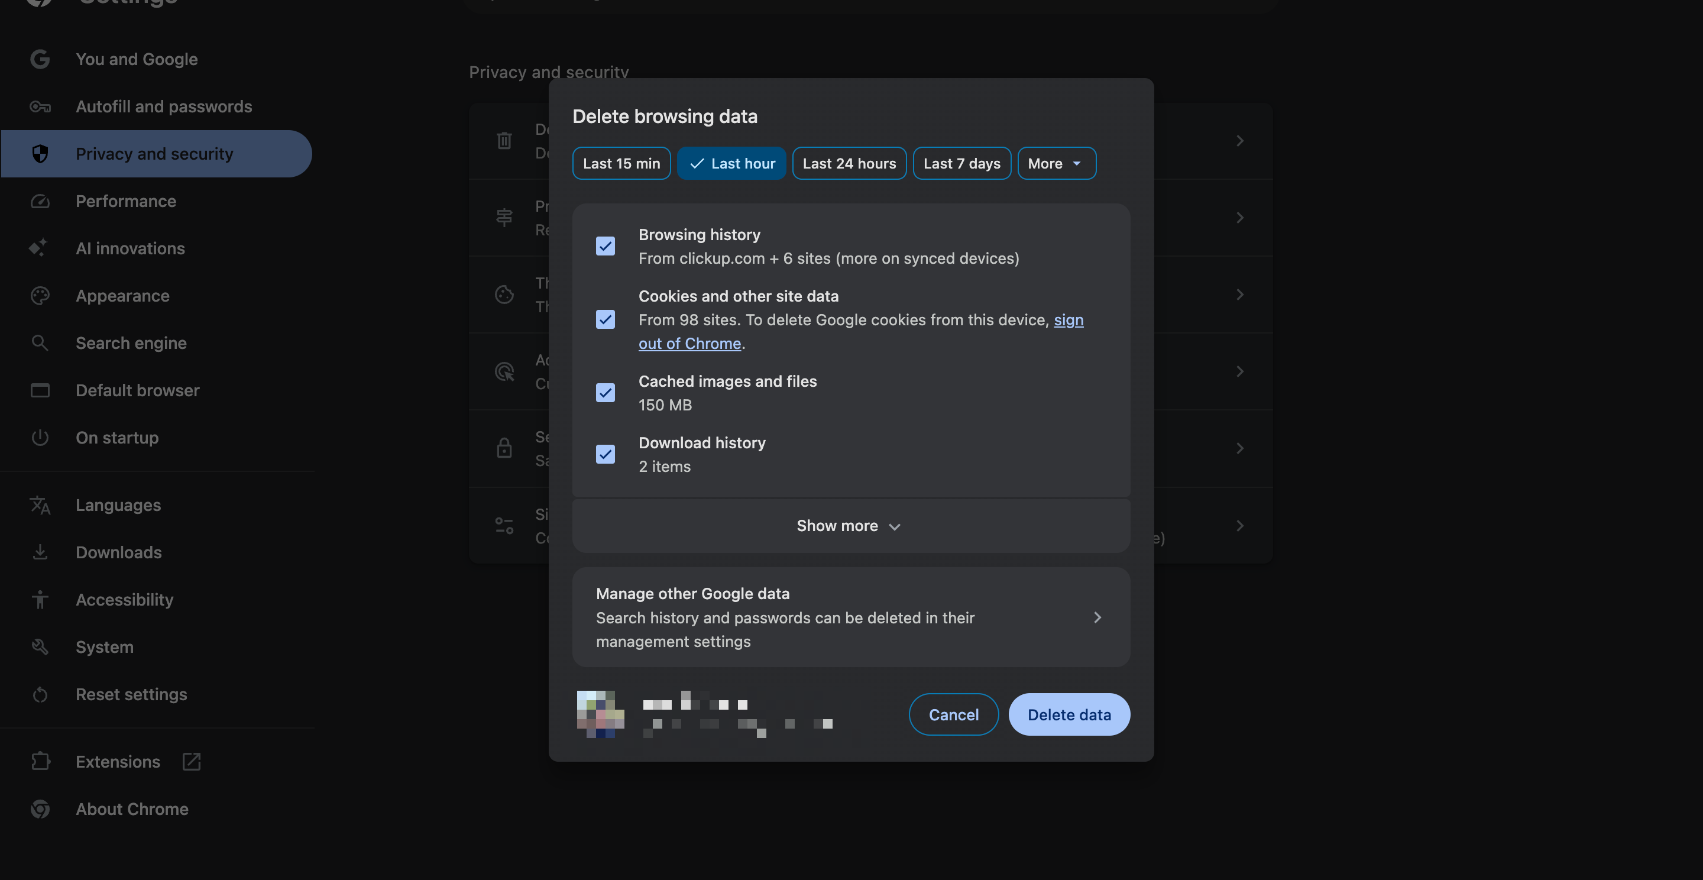Uncheck Cookies and other site data
1703x880 pixels.
tap(605, 319)
